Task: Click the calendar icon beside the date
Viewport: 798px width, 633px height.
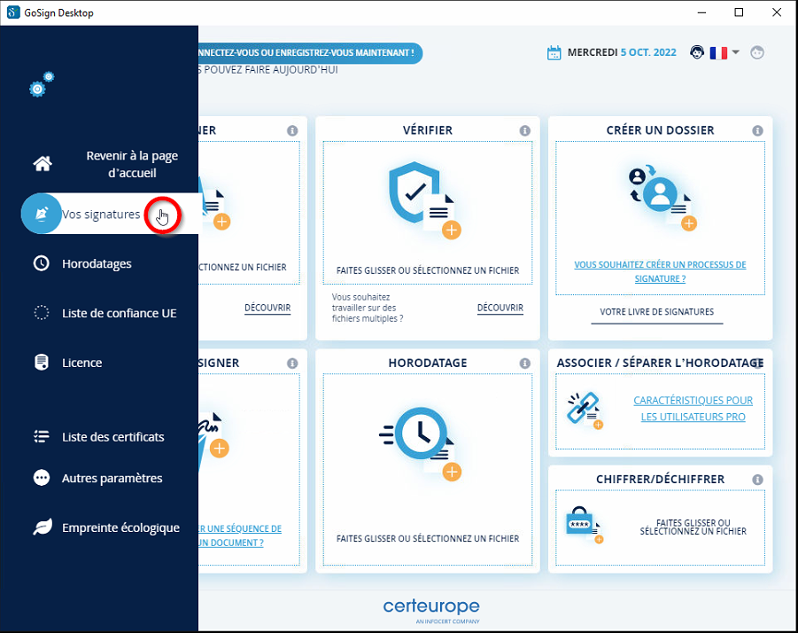Action: (554, 52)
